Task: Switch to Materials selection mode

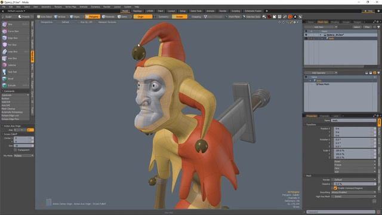Action: (x=109, y=17)
